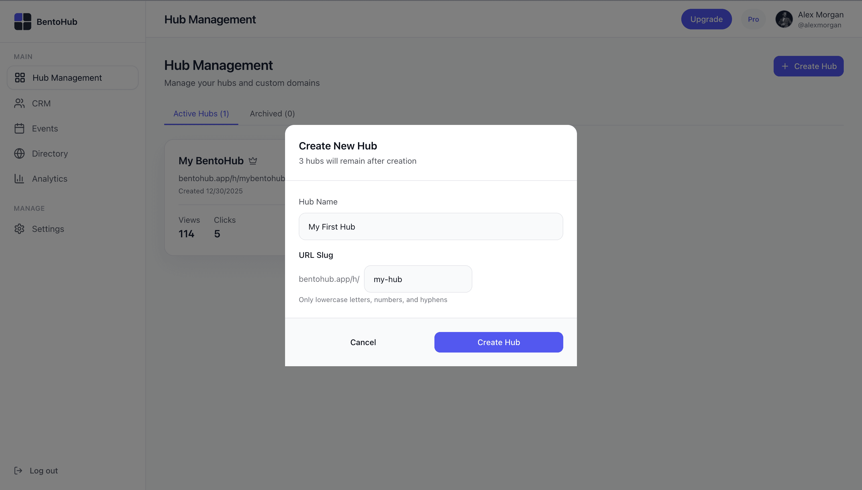862x490 pixels.
Task: Cancel the hub creation dialog
Action: [363, 342]
